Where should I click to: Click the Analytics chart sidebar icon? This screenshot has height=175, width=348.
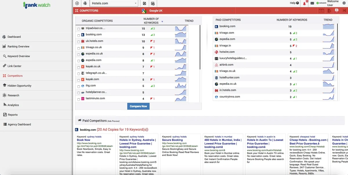[5, 105]
